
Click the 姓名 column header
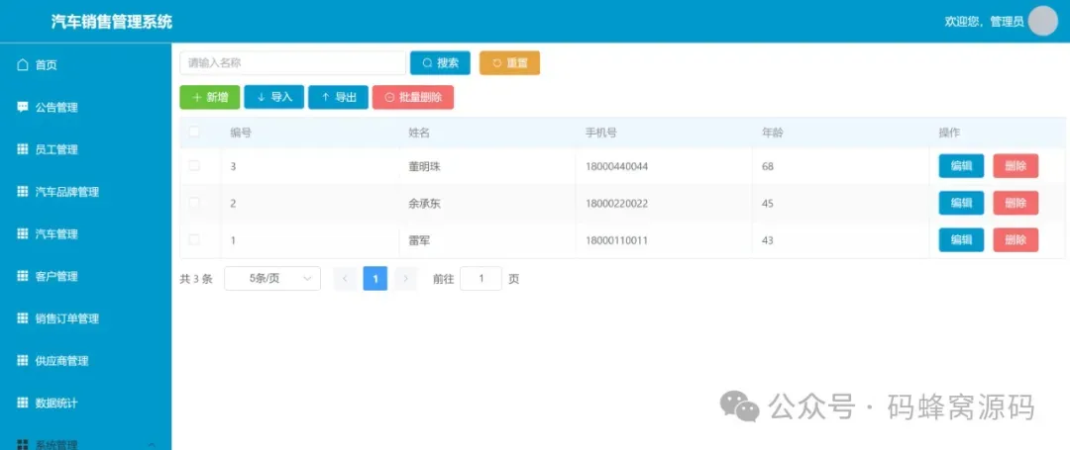pyautogui.click(x=419, y=133)
